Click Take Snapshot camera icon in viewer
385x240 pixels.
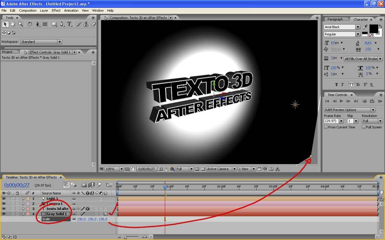tap(160, 169)
